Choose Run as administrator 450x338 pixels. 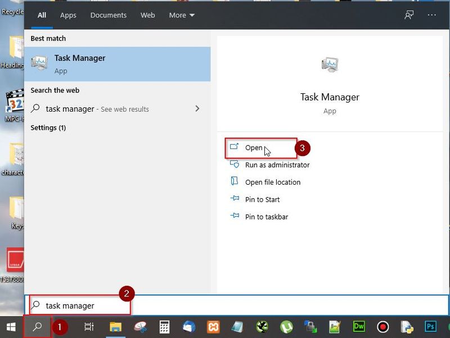tap(277, 165)
